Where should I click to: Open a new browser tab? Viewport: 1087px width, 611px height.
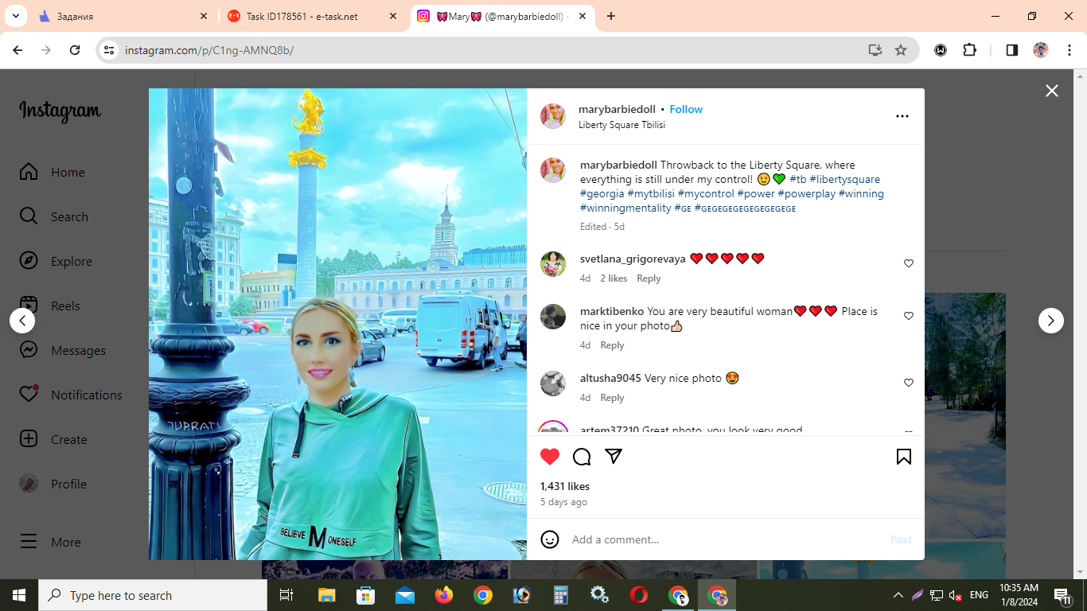pyautogui.click(x=611, y=16)
